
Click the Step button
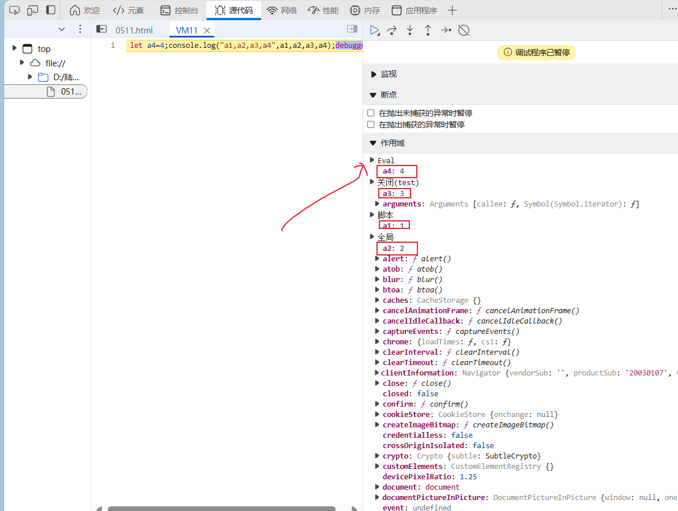[x=446, y=31]
